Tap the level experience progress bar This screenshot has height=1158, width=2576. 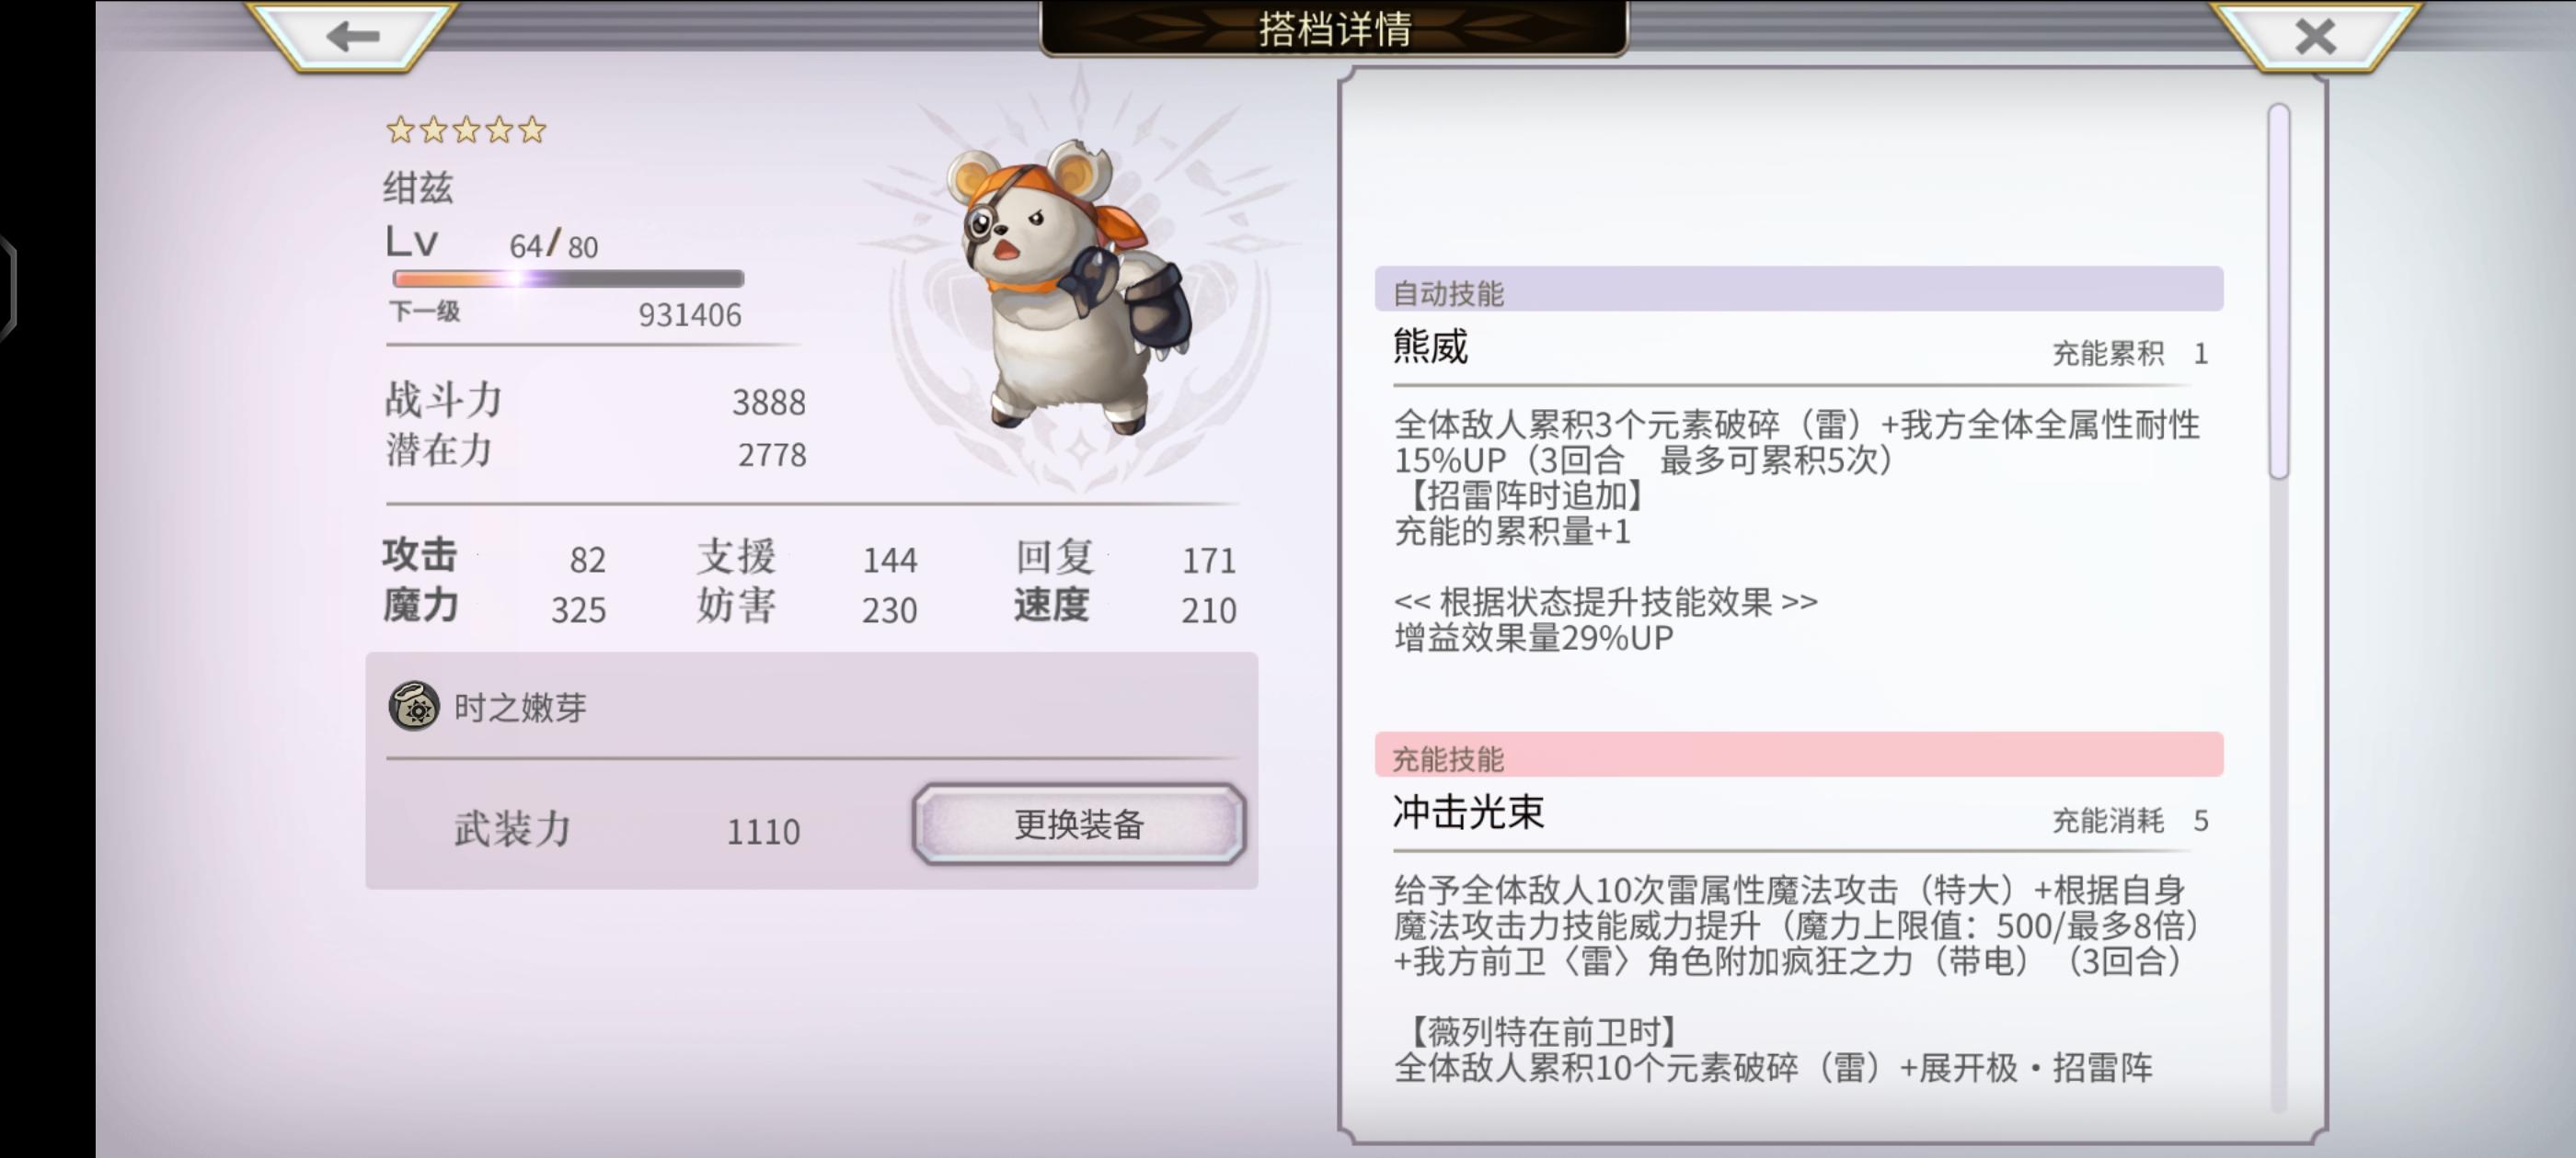click(x=568, y=278)
